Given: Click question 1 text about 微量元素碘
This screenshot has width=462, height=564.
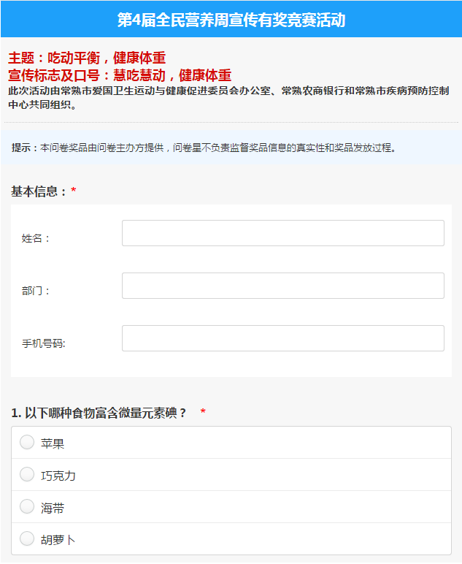Looking at the screenshot, I should (99, 413).
